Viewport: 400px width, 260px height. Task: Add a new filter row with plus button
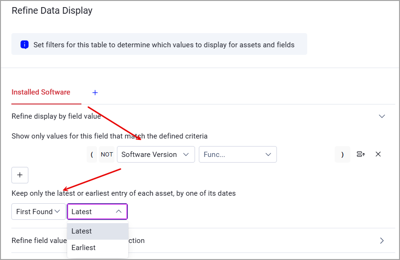pos(20,175)
